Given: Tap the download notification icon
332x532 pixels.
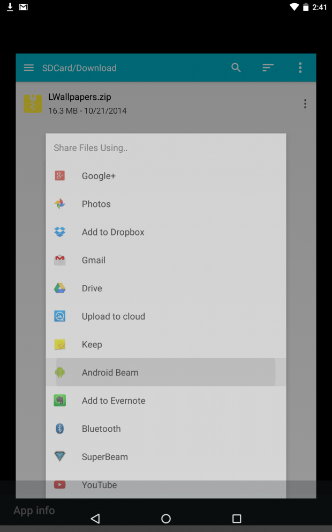Looking at the screenshot, I should click(x=10, y=7).
